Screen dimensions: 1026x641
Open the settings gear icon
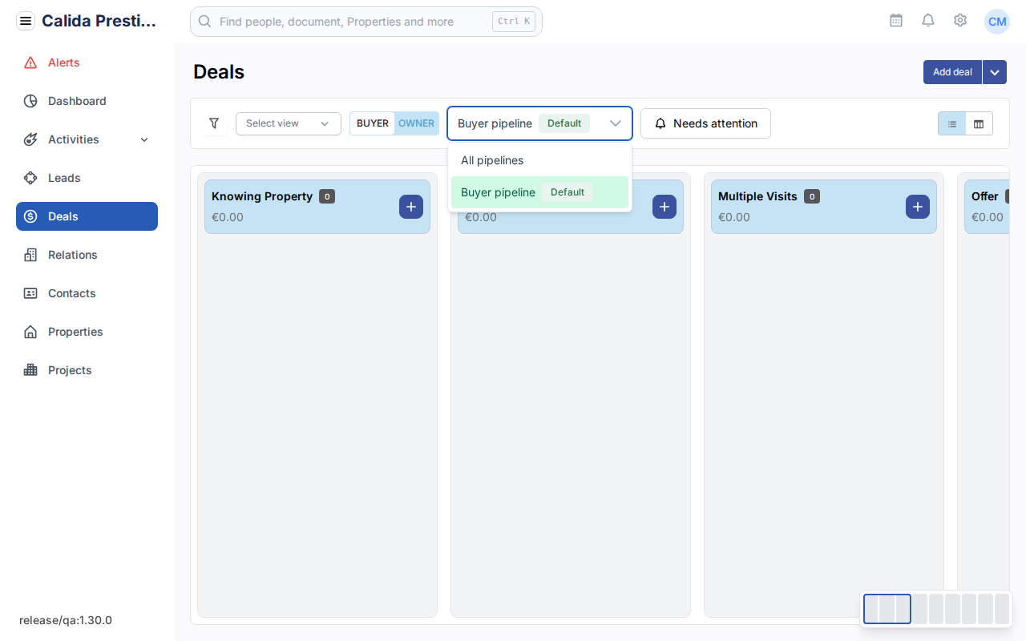[960, 20]
